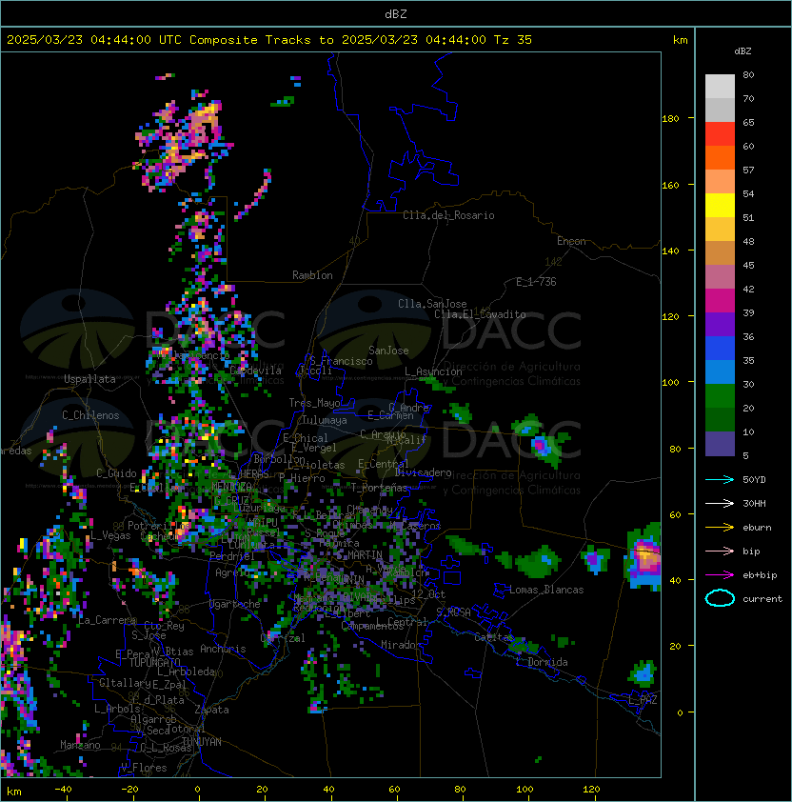The height and width of the screenshot is (802, 792).
Task: Click the magenta eb+bip arrow legend icon
Action: pos(720,575)
